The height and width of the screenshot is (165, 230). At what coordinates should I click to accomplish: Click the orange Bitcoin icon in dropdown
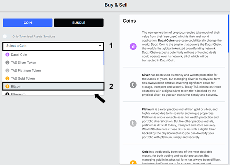pyautogui.click(x=7, y=86)
